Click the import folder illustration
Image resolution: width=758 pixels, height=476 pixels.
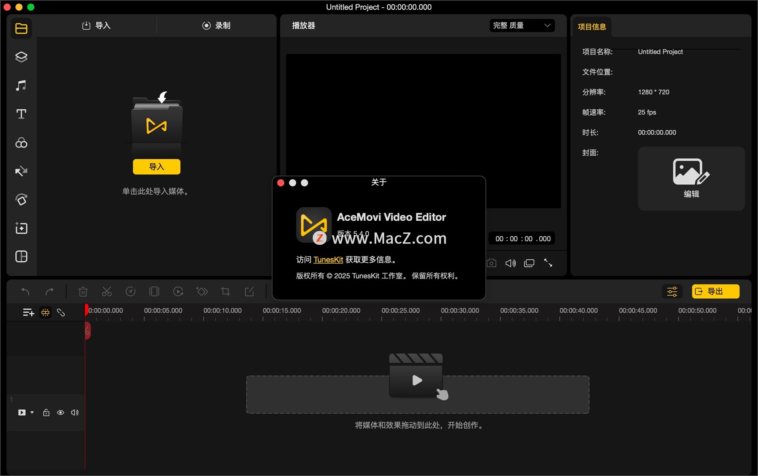[157, 120]
